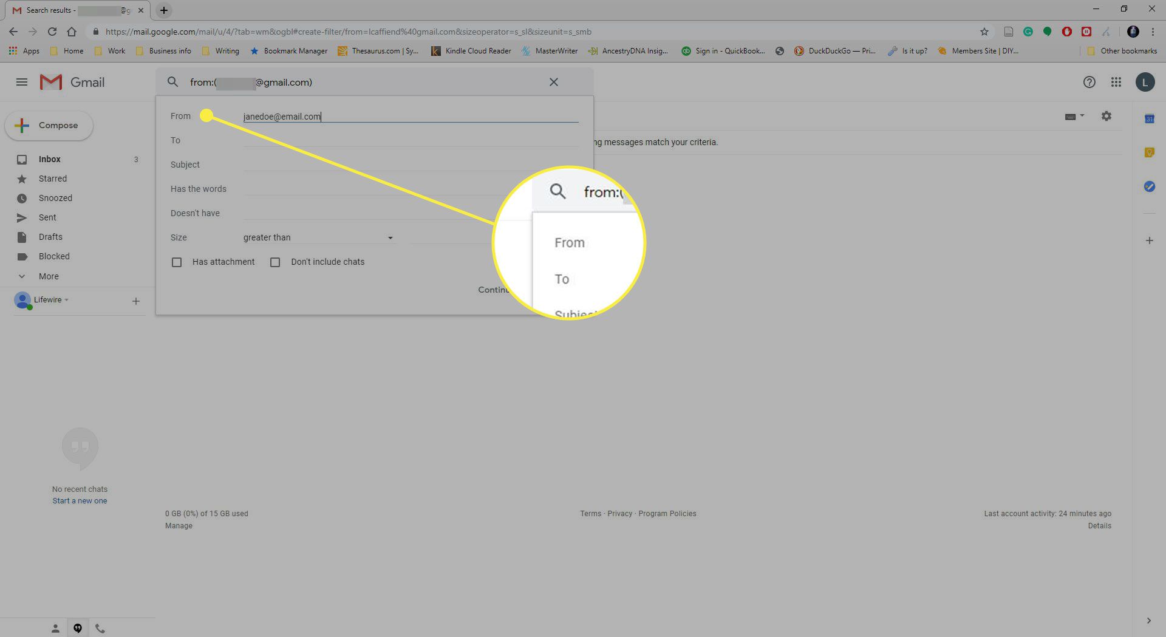Image resolution: width=1166 pixels, height=637 pixels.
Task: Click the browser address bar URL
Action: click(x=349, y=32)
